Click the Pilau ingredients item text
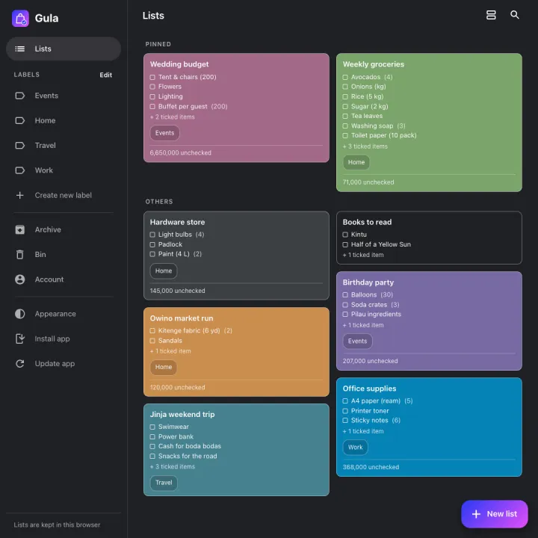This screenshot has width=538, height=538. tap(376, 315)
